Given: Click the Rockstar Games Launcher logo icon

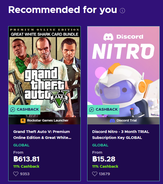Looking at the screenshot, I should 23,121.
